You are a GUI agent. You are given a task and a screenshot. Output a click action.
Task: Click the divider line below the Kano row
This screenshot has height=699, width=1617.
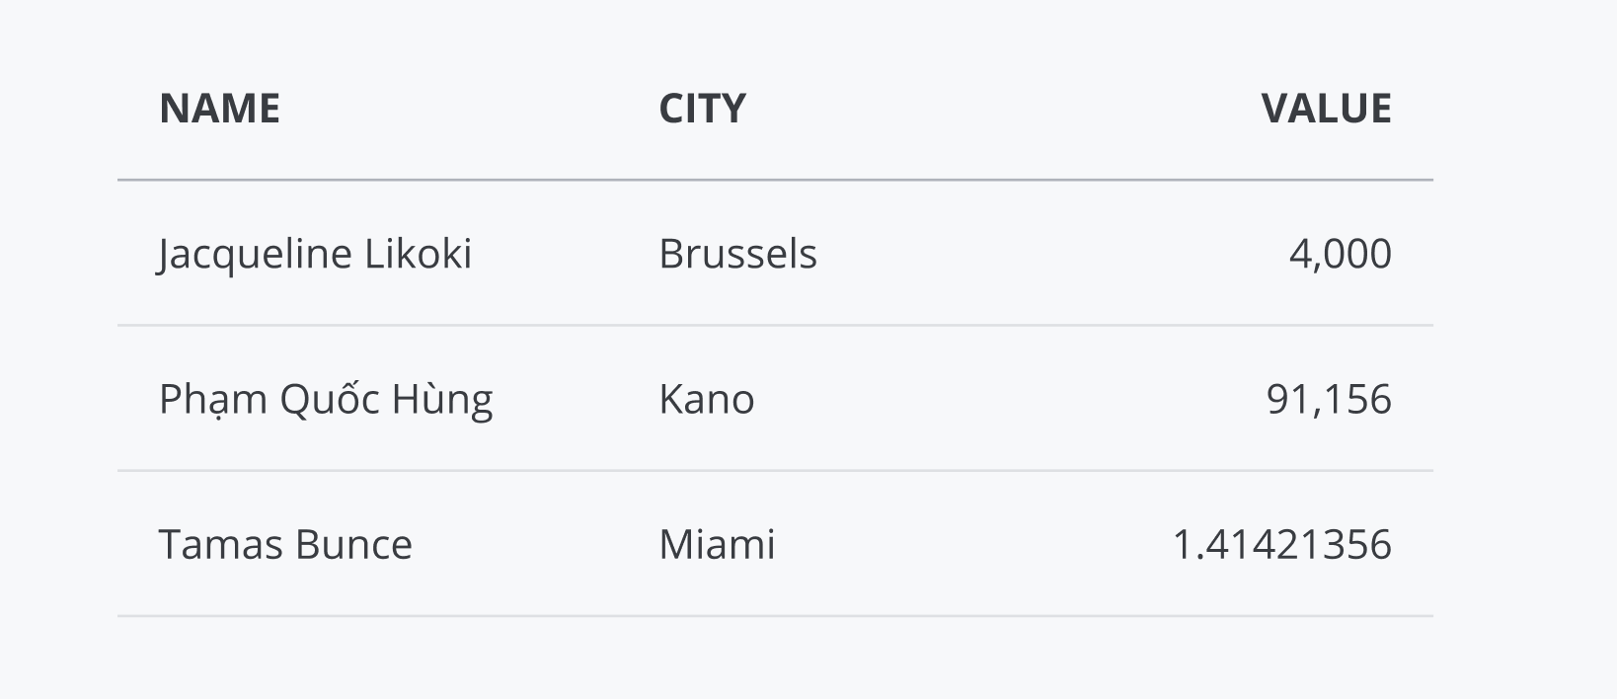click(x=775, y=471)
